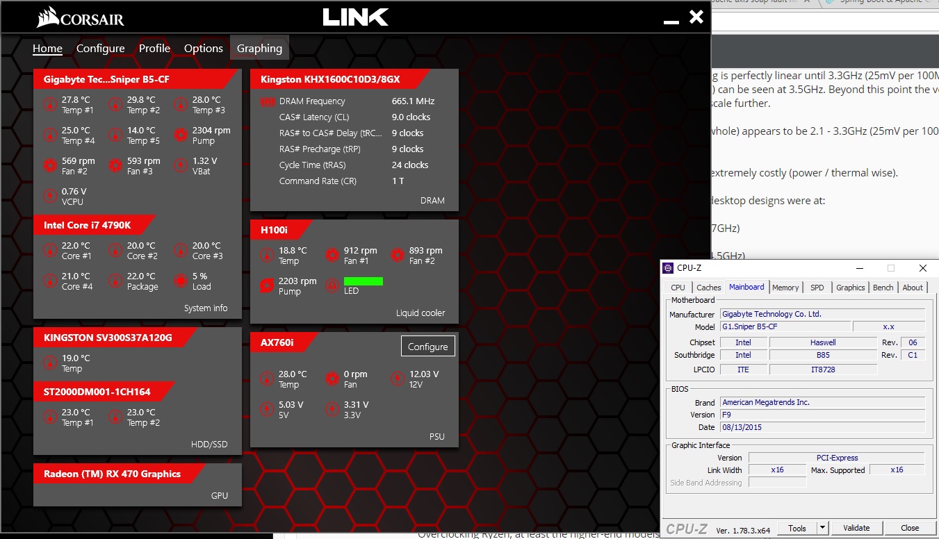
Task: Click the Configure button in AX760i panel
Action: (428, 347)
